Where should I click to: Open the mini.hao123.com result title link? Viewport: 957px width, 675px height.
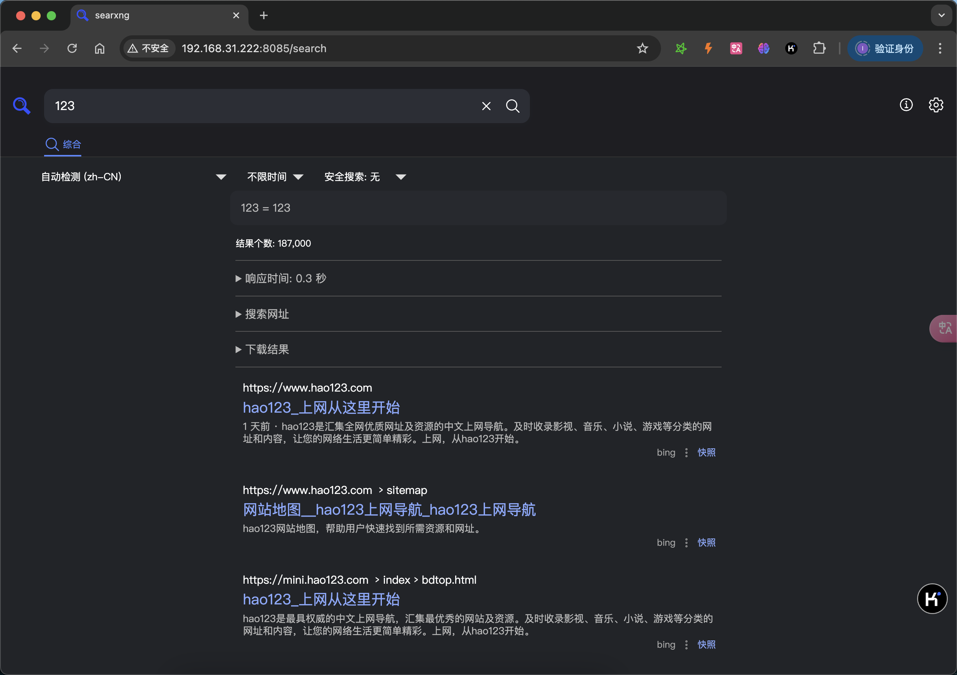tap(321, 599)
